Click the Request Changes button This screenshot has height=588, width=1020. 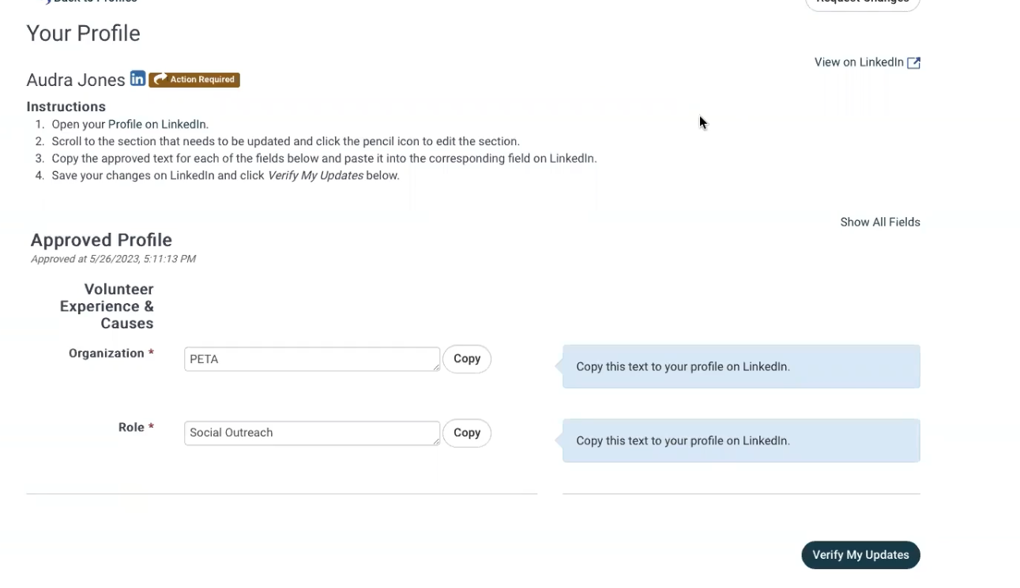pos(862,2)
